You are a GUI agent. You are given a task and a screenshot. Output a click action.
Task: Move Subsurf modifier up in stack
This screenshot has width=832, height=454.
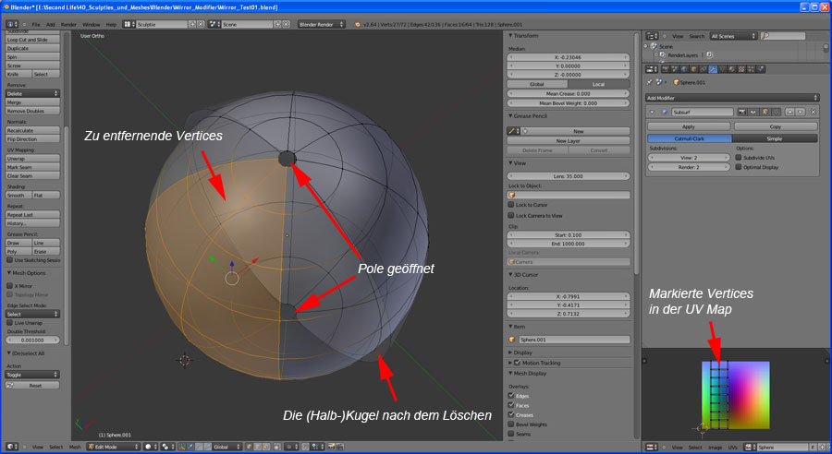coord(789,112)
